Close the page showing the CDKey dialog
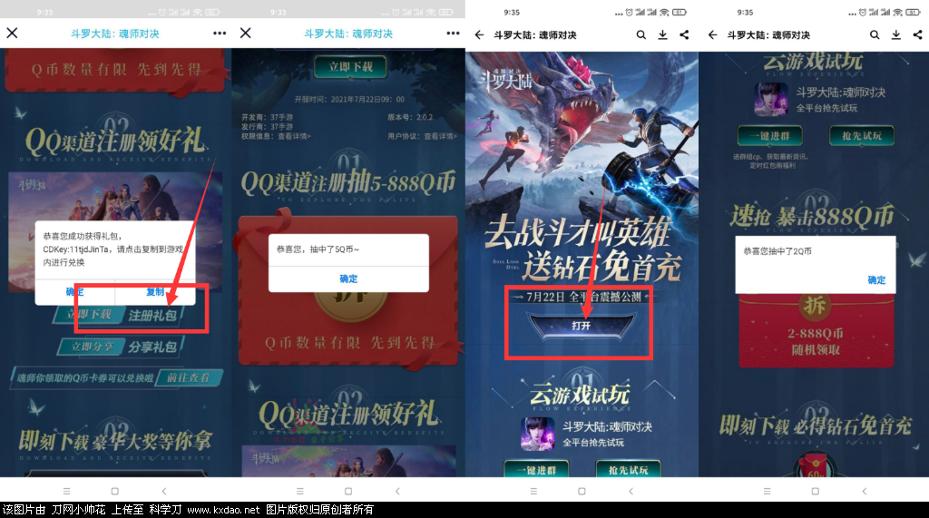 pyautogui.click(x=12, y=34)
